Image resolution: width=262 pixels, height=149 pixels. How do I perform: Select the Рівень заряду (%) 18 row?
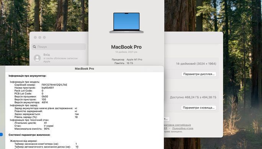point(46,117)
